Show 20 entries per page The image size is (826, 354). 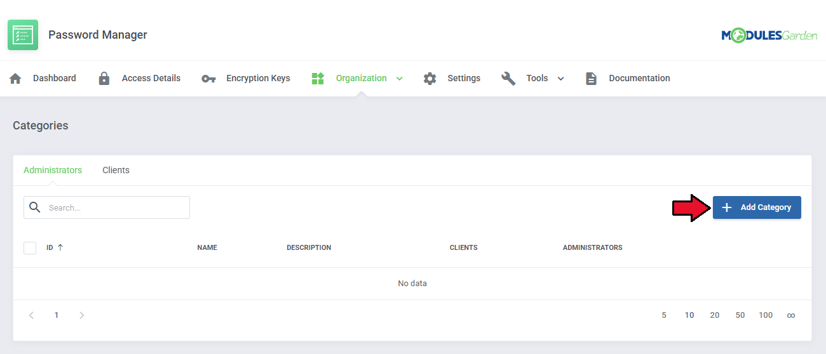715,315
